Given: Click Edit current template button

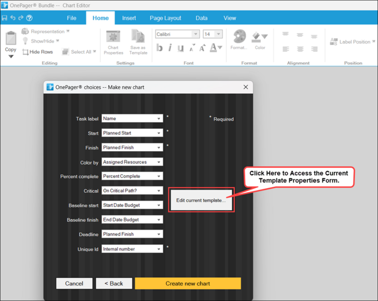Looking at the screenshot, I should 201,200.
